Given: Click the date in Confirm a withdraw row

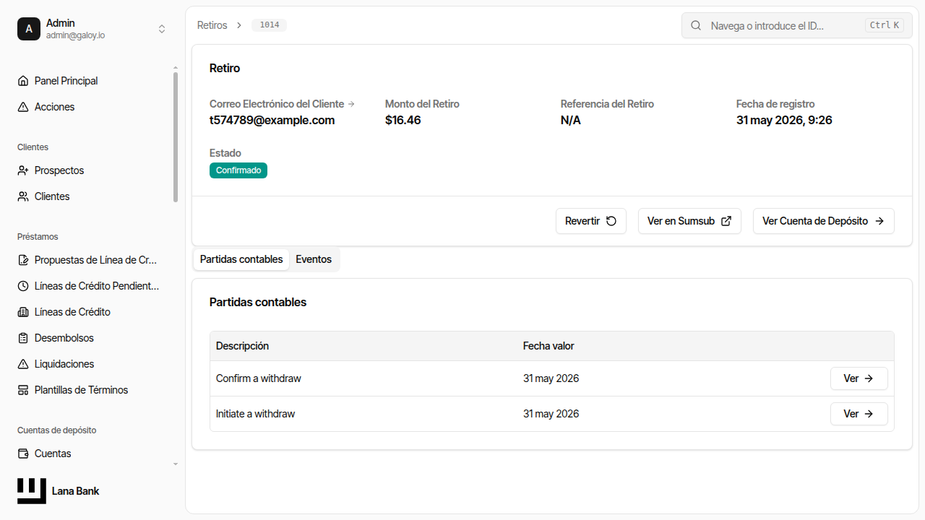Looking at the screenshot, I should click(551, 378).
